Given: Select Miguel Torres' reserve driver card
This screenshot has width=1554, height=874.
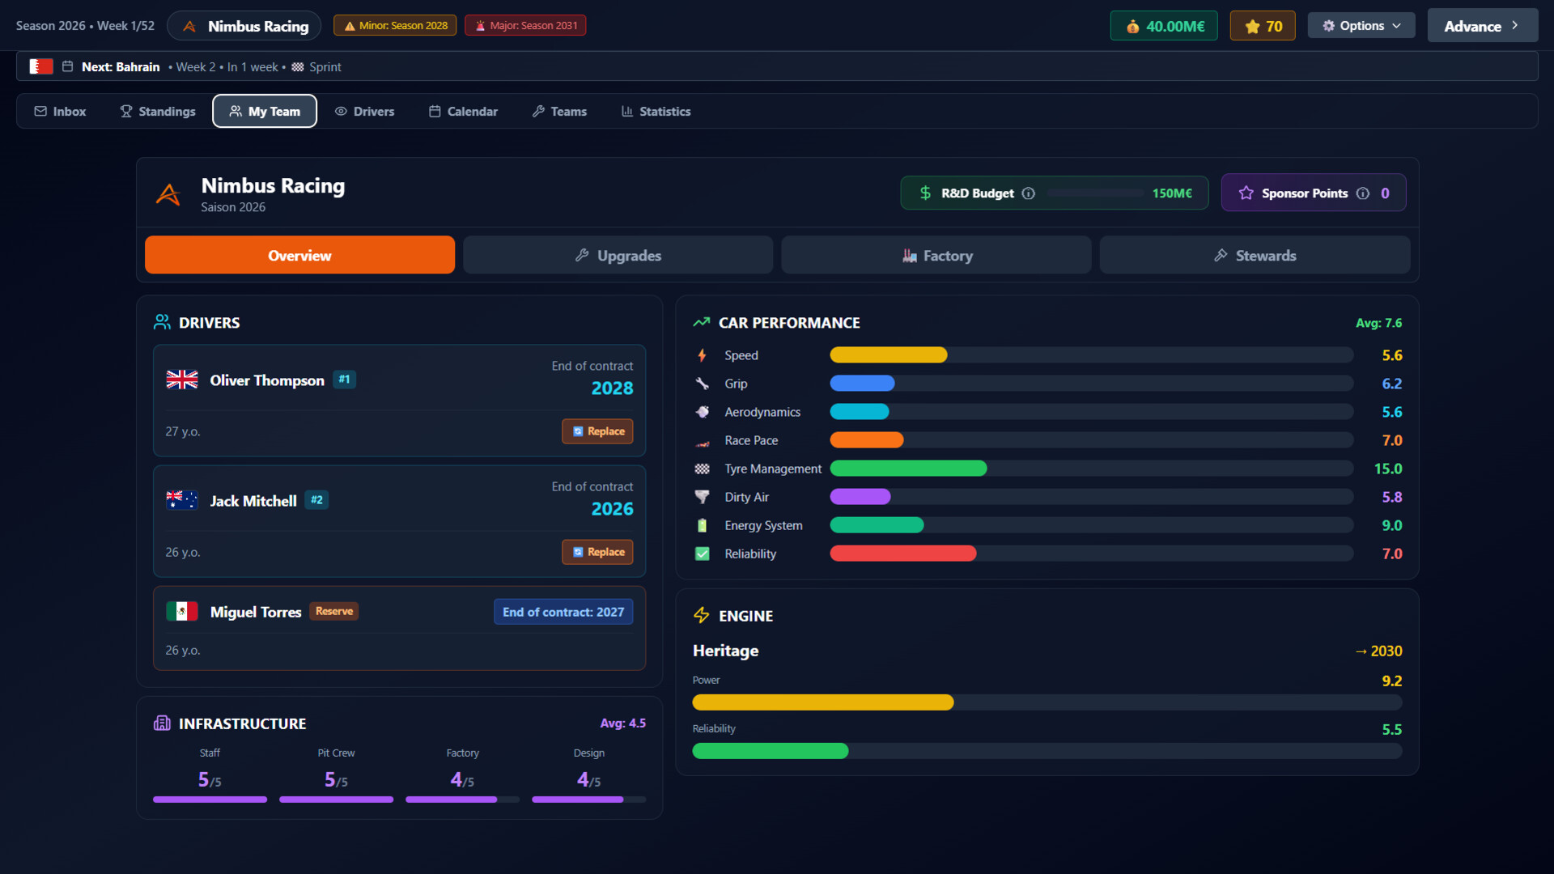Looking at the screenshot, I should [x=399, y=629].
